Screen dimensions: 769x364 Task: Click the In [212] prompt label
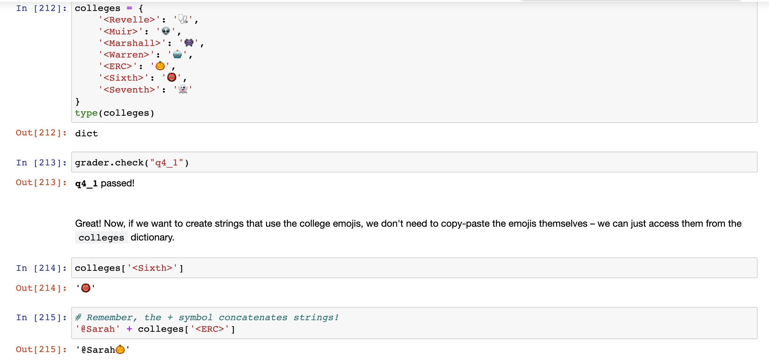click(x=41, y=8)
